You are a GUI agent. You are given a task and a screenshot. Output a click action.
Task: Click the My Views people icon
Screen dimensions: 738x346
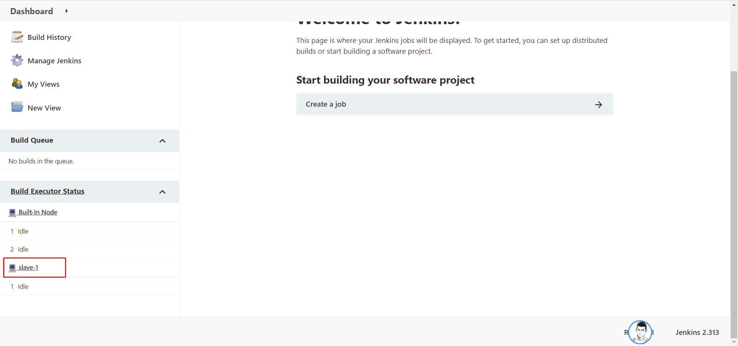click(x=17, y=84)
